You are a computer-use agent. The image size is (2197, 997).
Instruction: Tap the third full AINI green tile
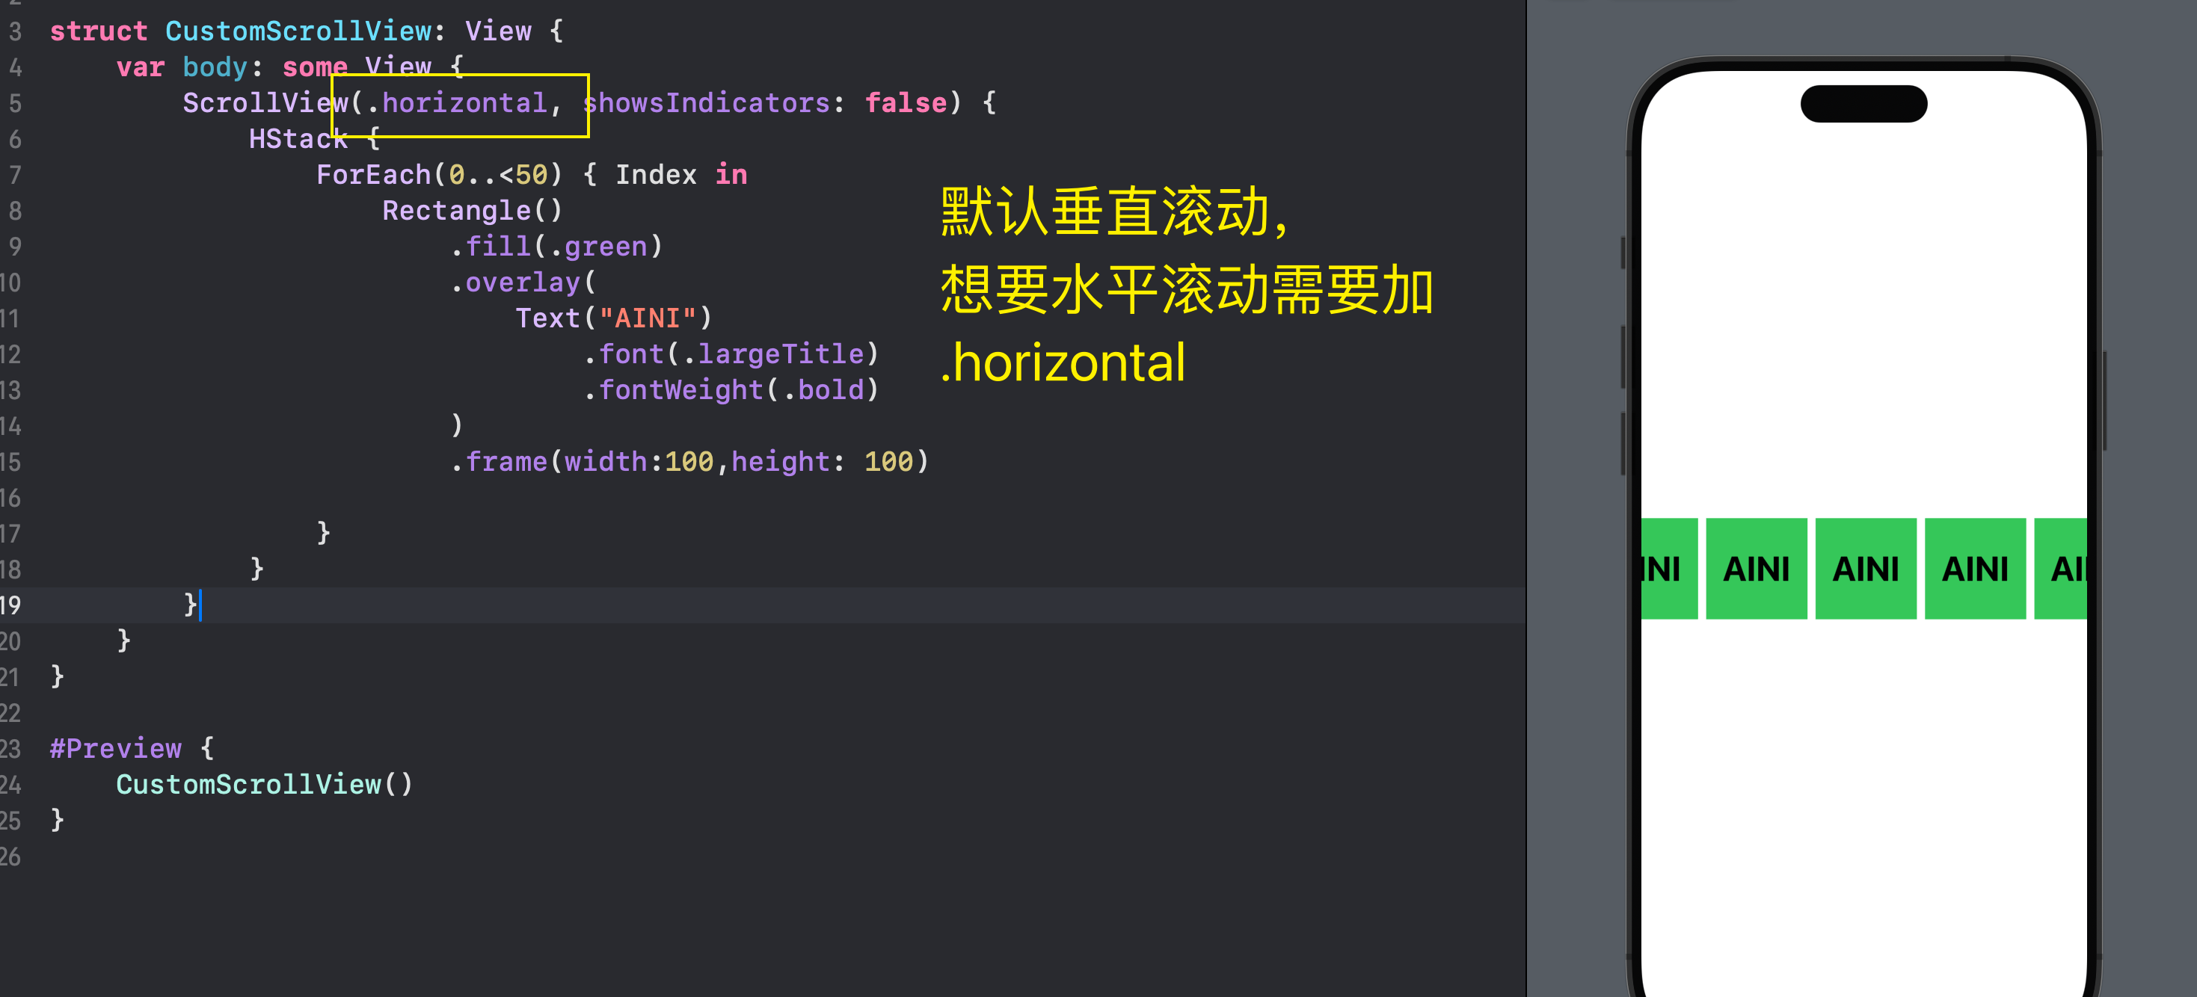1975,568
